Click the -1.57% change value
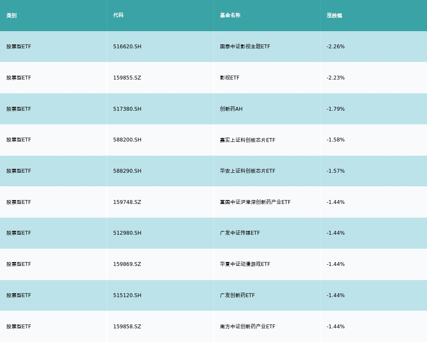Viewport: 427px width, 342px height. (336, 171)
